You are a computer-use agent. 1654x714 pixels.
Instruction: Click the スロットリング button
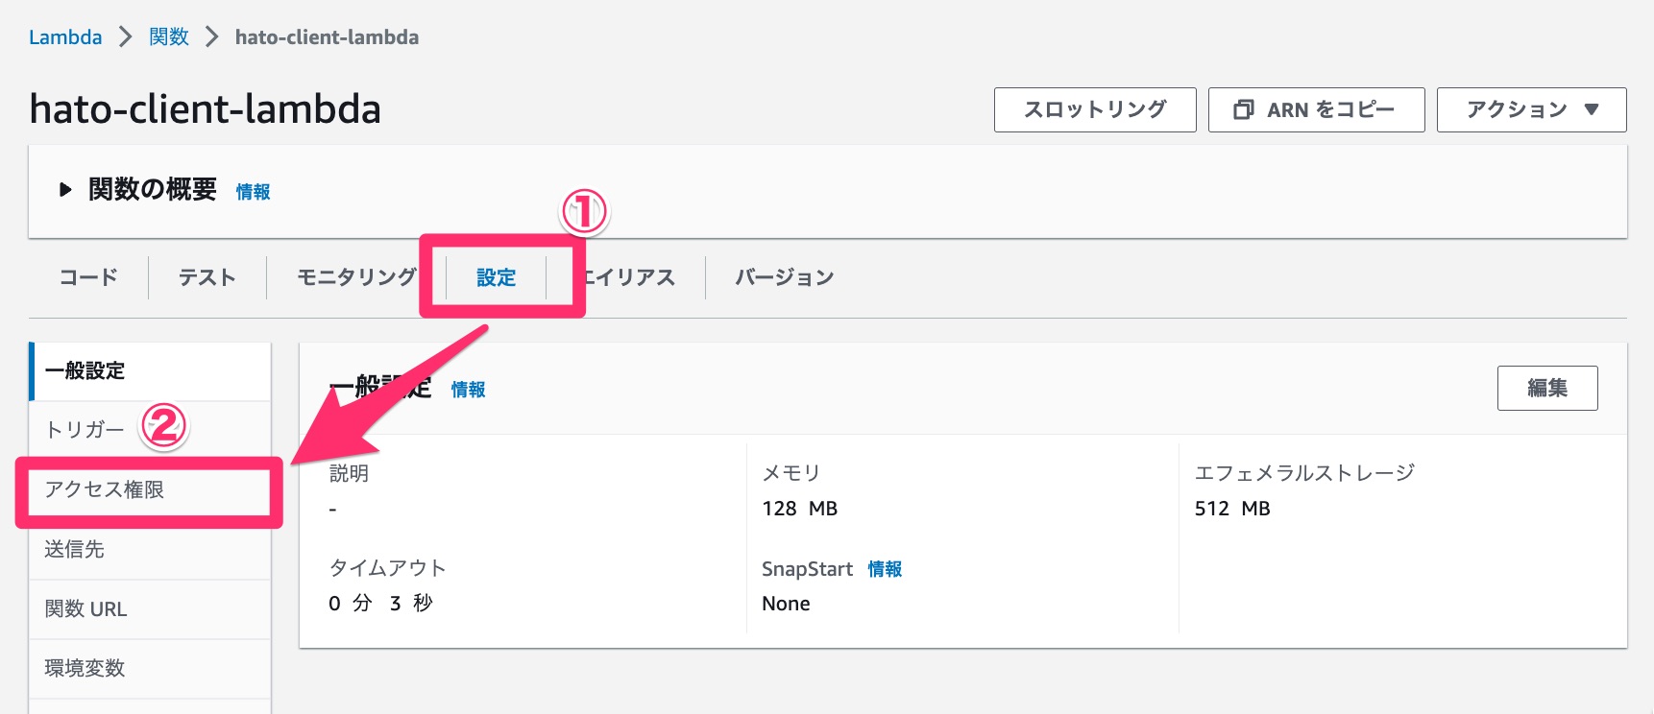tap(1094, 109)
